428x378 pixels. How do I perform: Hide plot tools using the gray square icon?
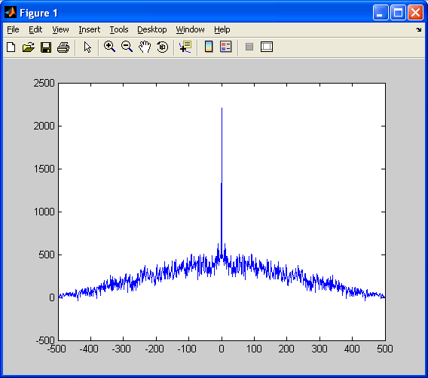point(249,47)
